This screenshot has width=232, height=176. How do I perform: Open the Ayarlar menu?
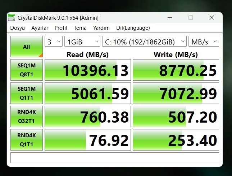click(x=40, y=28)
